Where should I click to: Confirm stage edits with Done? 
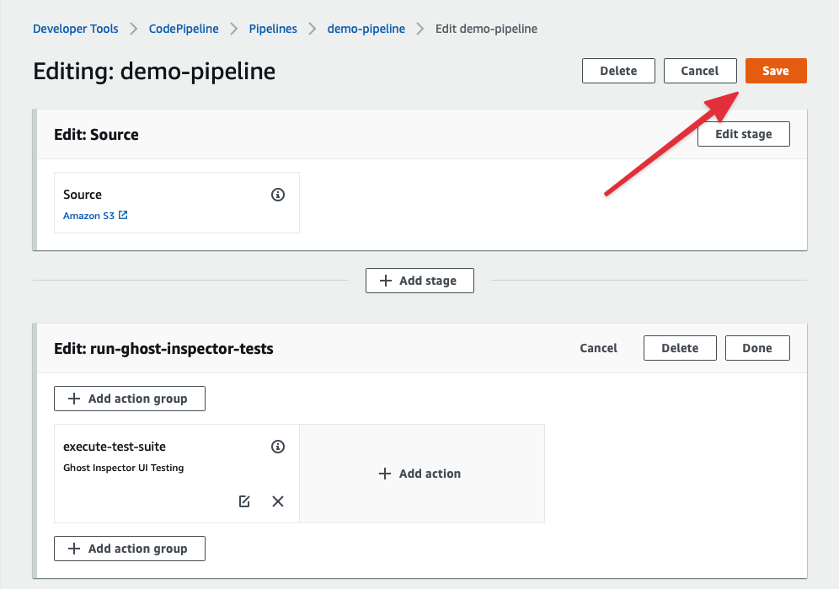pyautogui.click(x=756, y=347)
